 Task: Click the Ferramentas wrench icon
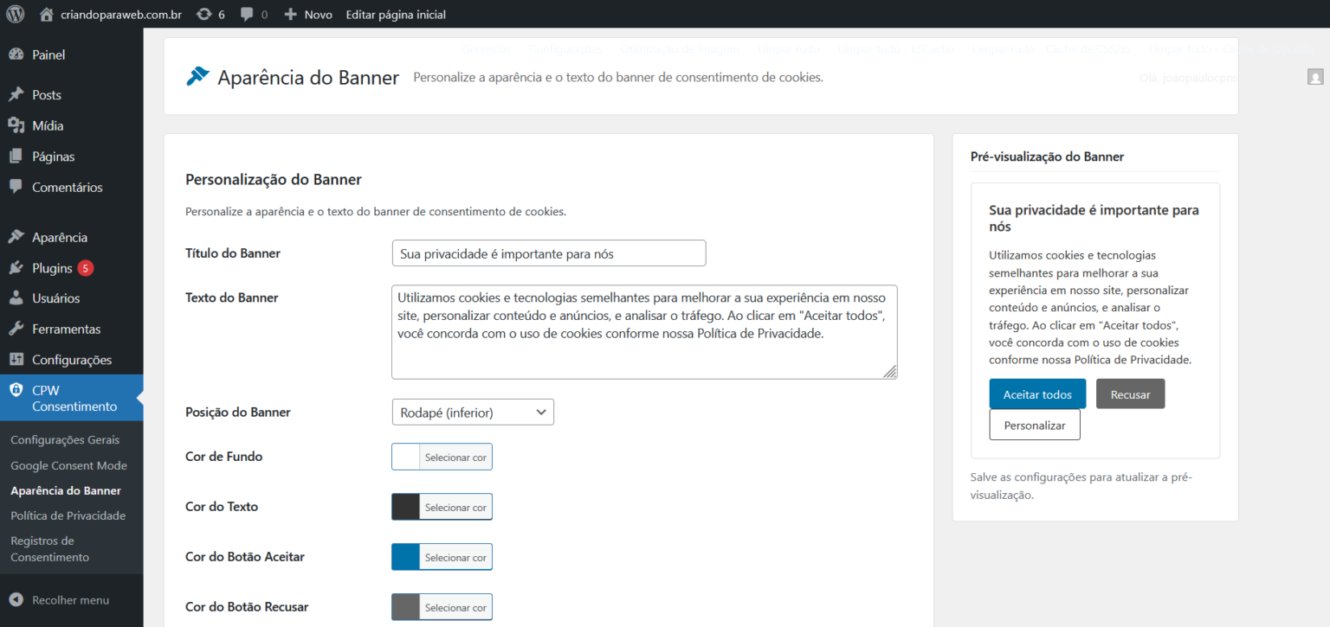coord(16,329)
